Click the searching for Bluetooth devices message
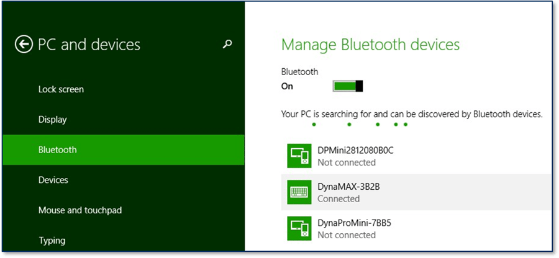The image size is (559, 258). point(412,115)
